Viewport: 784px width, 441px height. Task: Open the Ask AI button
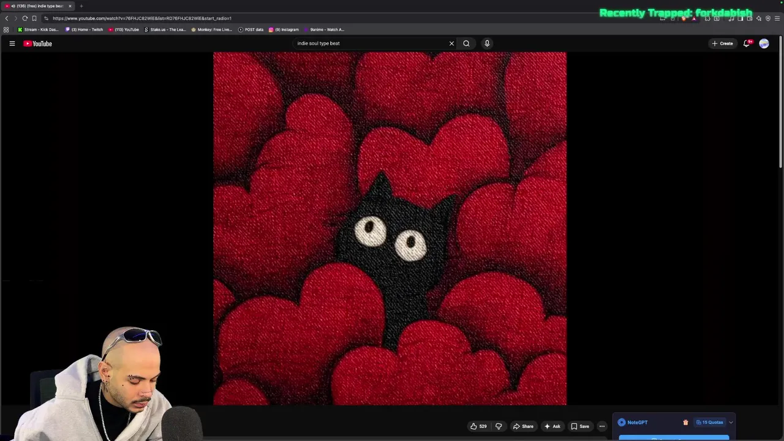click(x=552, y=426)
